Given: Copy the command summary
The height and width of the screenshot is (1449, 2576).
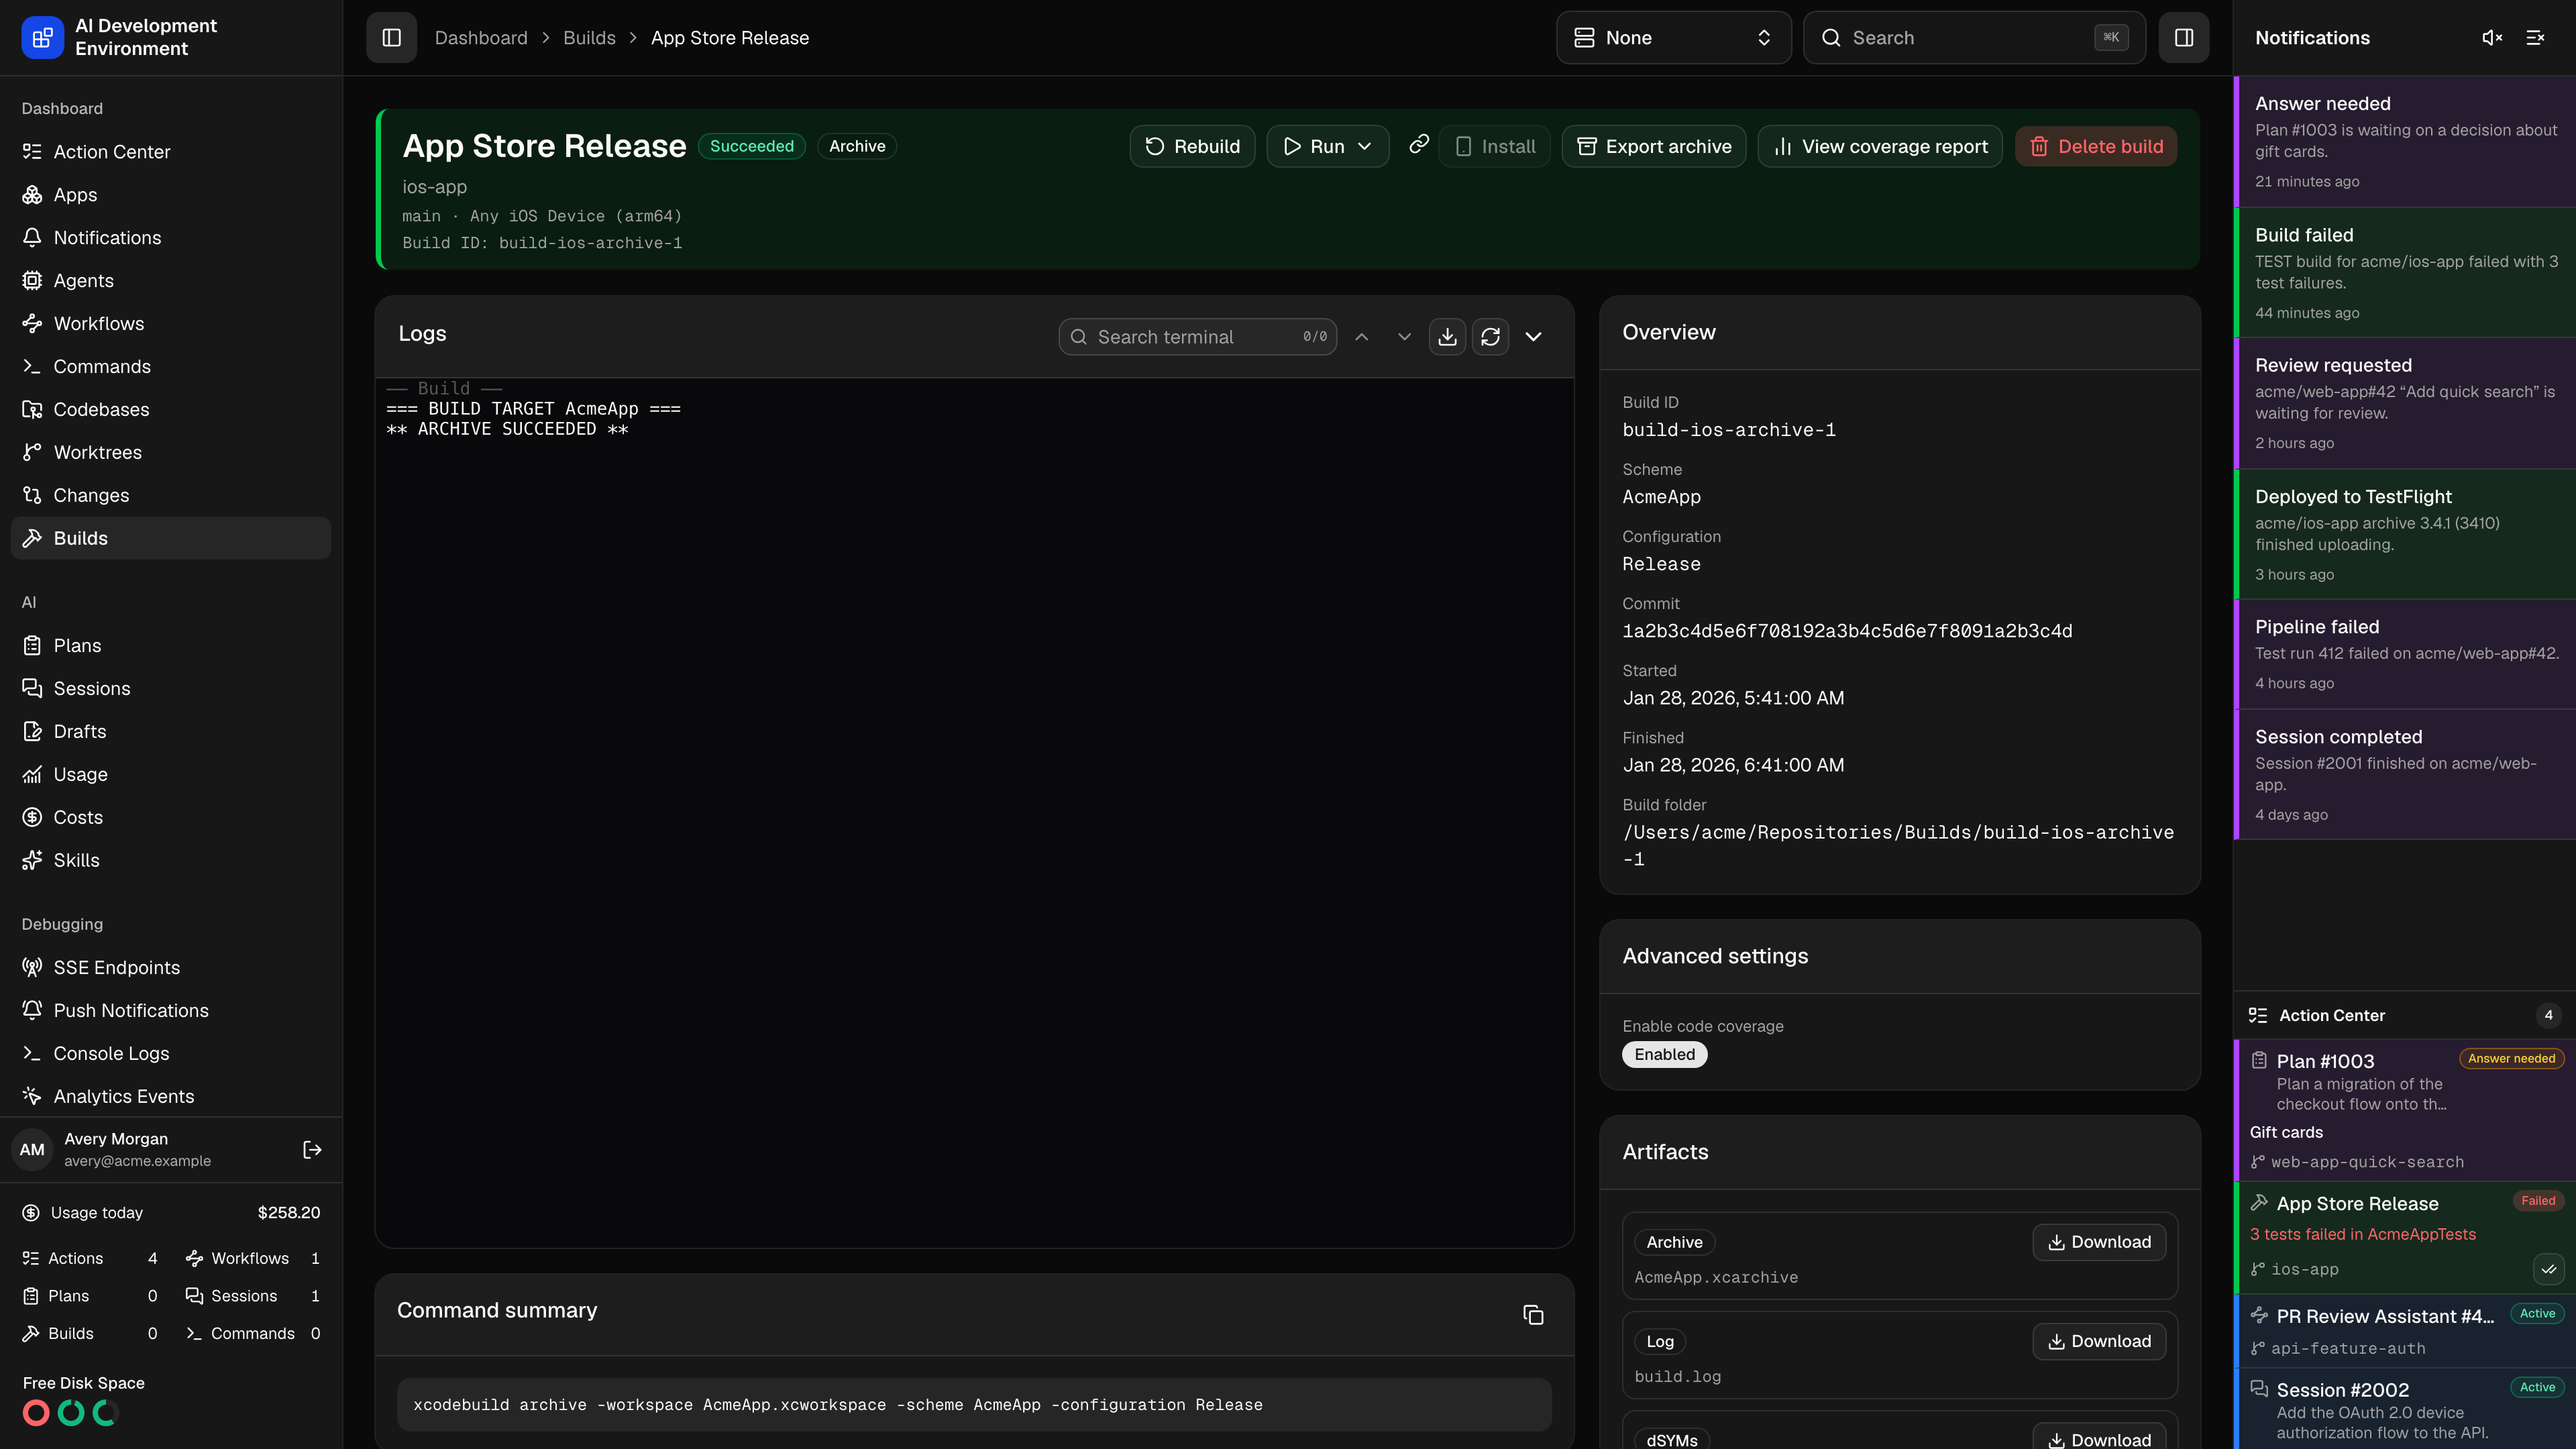Looking at the screenshot, I should (1533, 1315).
